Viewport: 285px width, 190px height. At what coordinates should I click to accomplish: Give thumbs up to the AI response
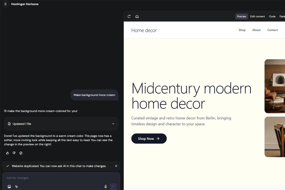(x=7, y=153)
